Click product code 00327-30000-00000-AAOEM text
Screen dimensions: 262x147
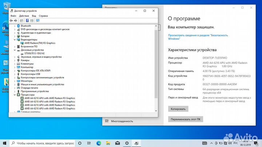coord(219,84)
